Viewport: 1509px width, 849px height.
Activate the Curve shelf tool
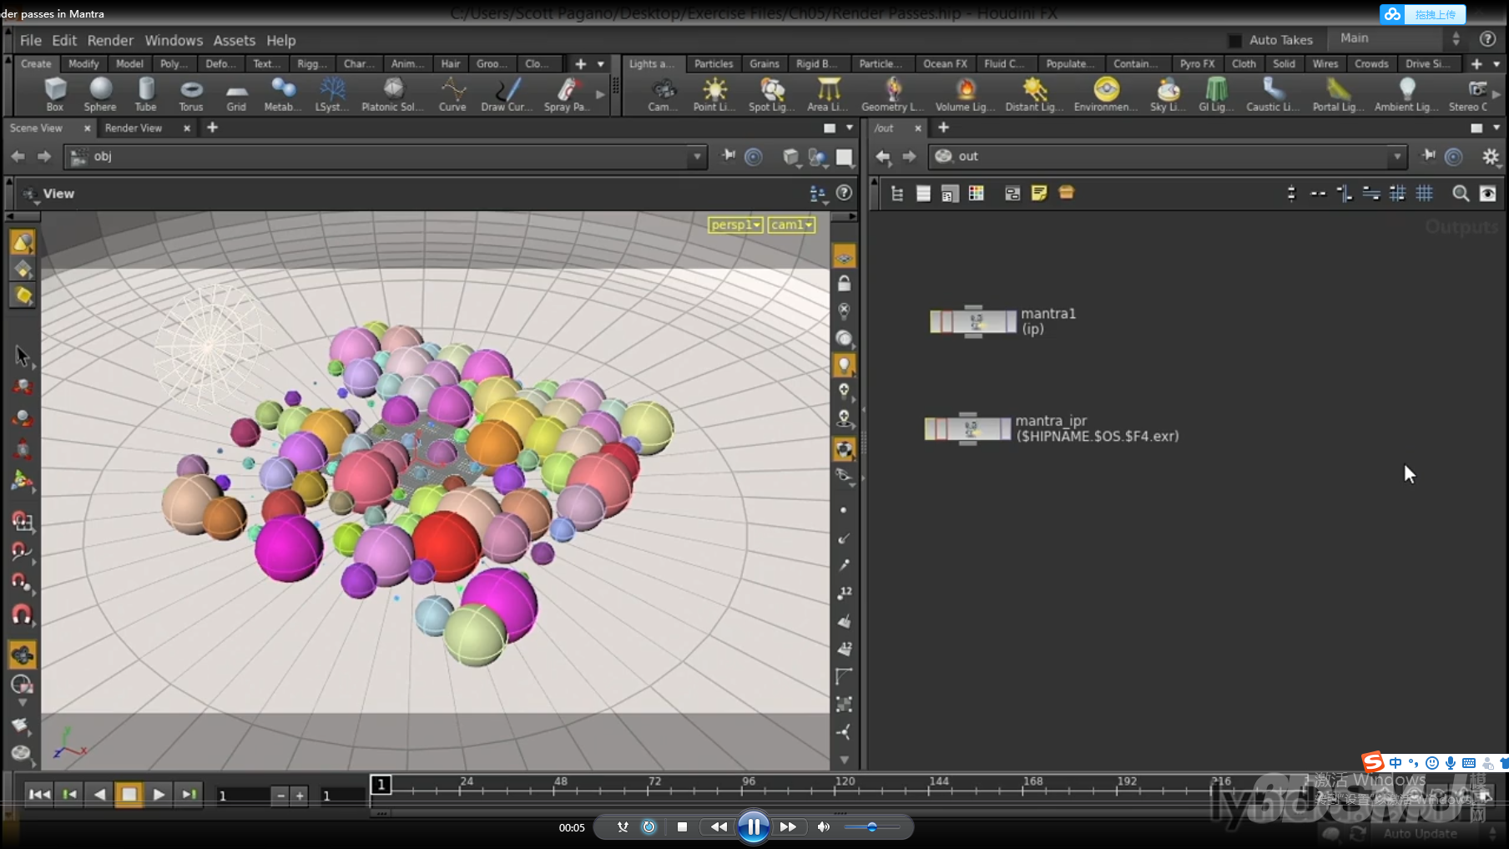[x=452, y=93]
